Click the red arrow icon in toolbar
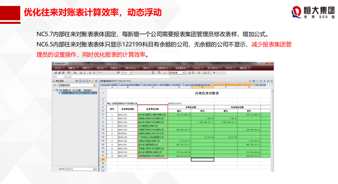The height and width of the screenshot is (184, 338). pos(214,73)
